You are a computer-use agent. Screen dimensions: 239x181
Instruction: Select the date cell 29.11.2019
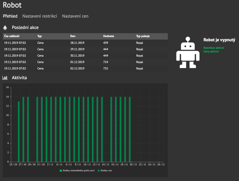coord(77,49)
